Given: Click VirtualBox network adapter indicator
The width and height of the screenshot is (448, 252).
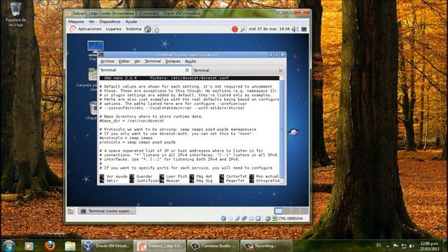Looking at the screenshot, I should pos(244,218).
